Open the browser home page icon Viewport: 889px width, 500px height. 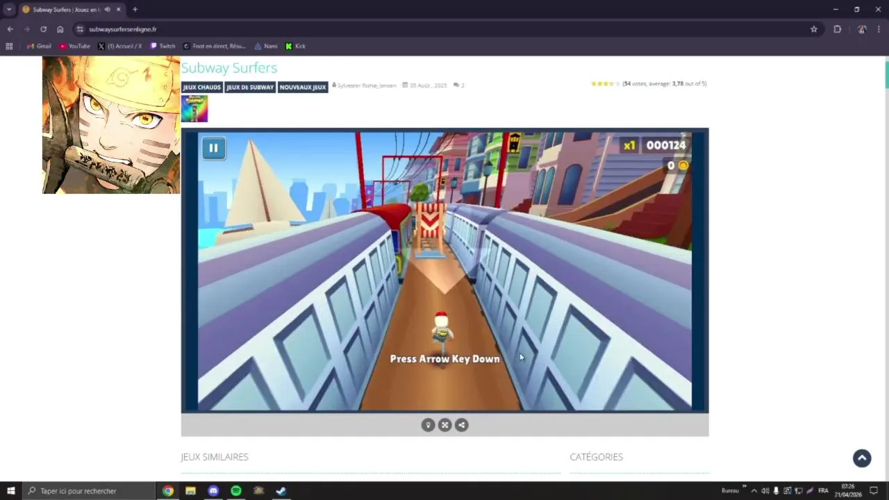[60, 29]
